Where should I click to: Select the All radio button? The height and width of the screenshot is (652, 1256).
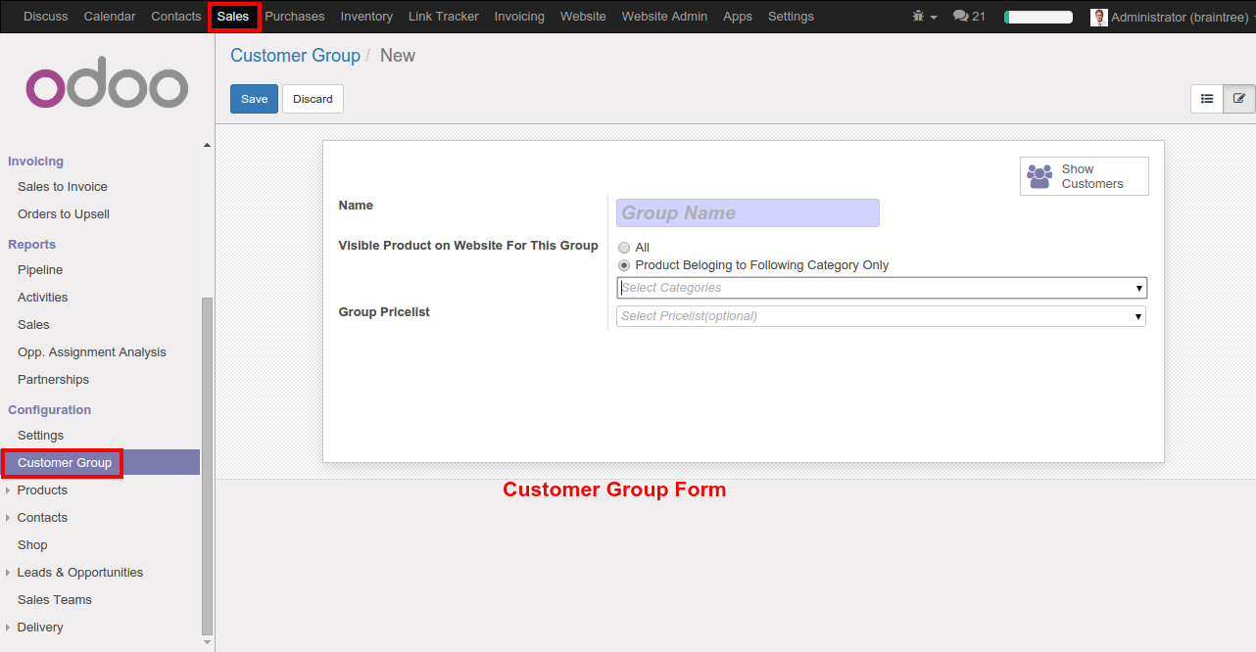coord(624,247)
